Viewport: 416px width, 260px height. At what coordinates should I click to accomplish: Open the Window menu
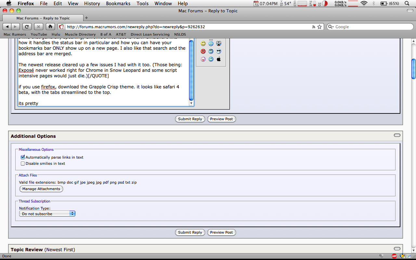[x=163, y=4]
